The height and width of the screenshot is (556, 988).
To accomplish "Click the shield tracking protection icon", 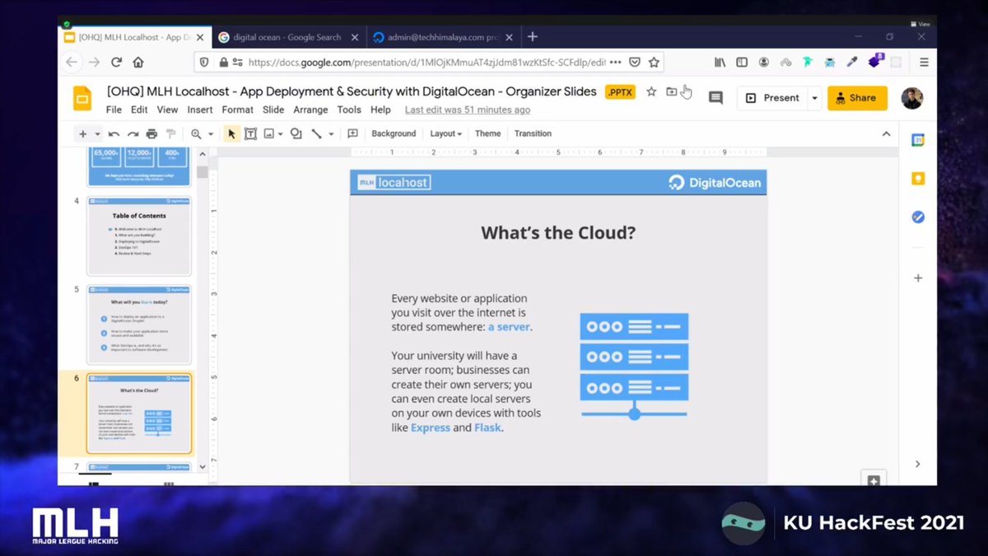I will click(203, 62).
